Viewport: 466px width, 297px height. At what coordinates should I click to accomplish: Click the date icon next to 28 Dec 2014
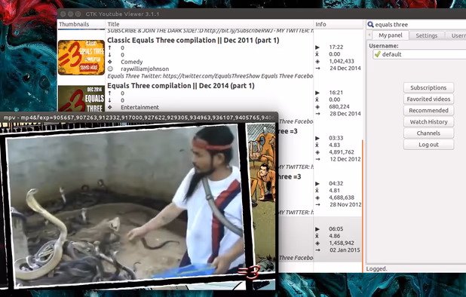(317, 114)
